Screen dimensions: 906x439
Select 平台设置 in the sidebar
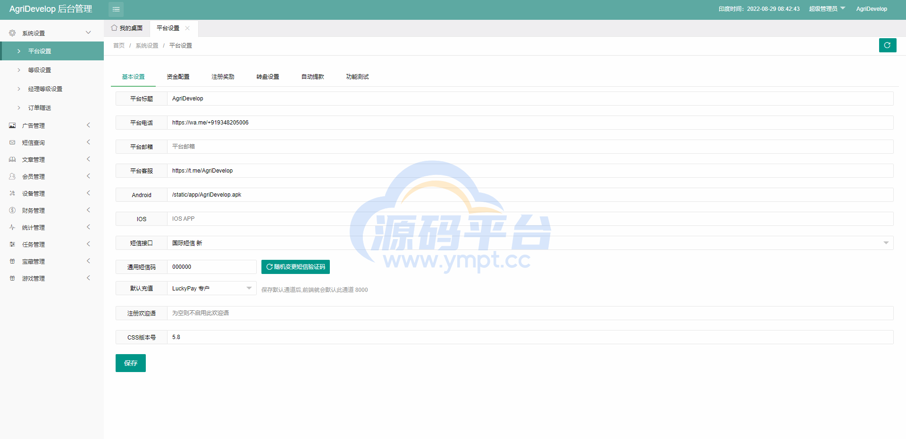pos(52,51)
